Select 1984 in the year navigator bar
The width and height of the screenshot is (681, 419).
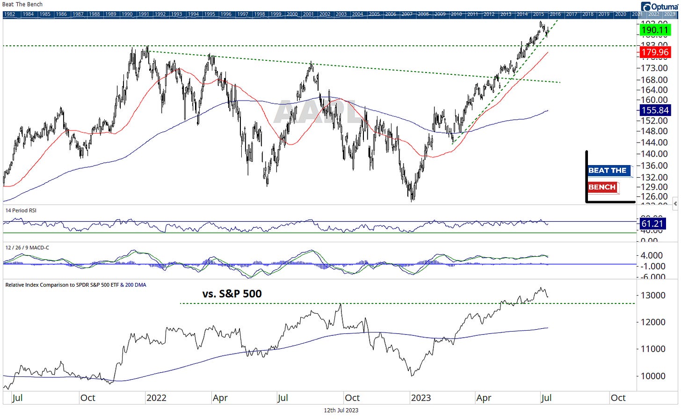(29, 14)
